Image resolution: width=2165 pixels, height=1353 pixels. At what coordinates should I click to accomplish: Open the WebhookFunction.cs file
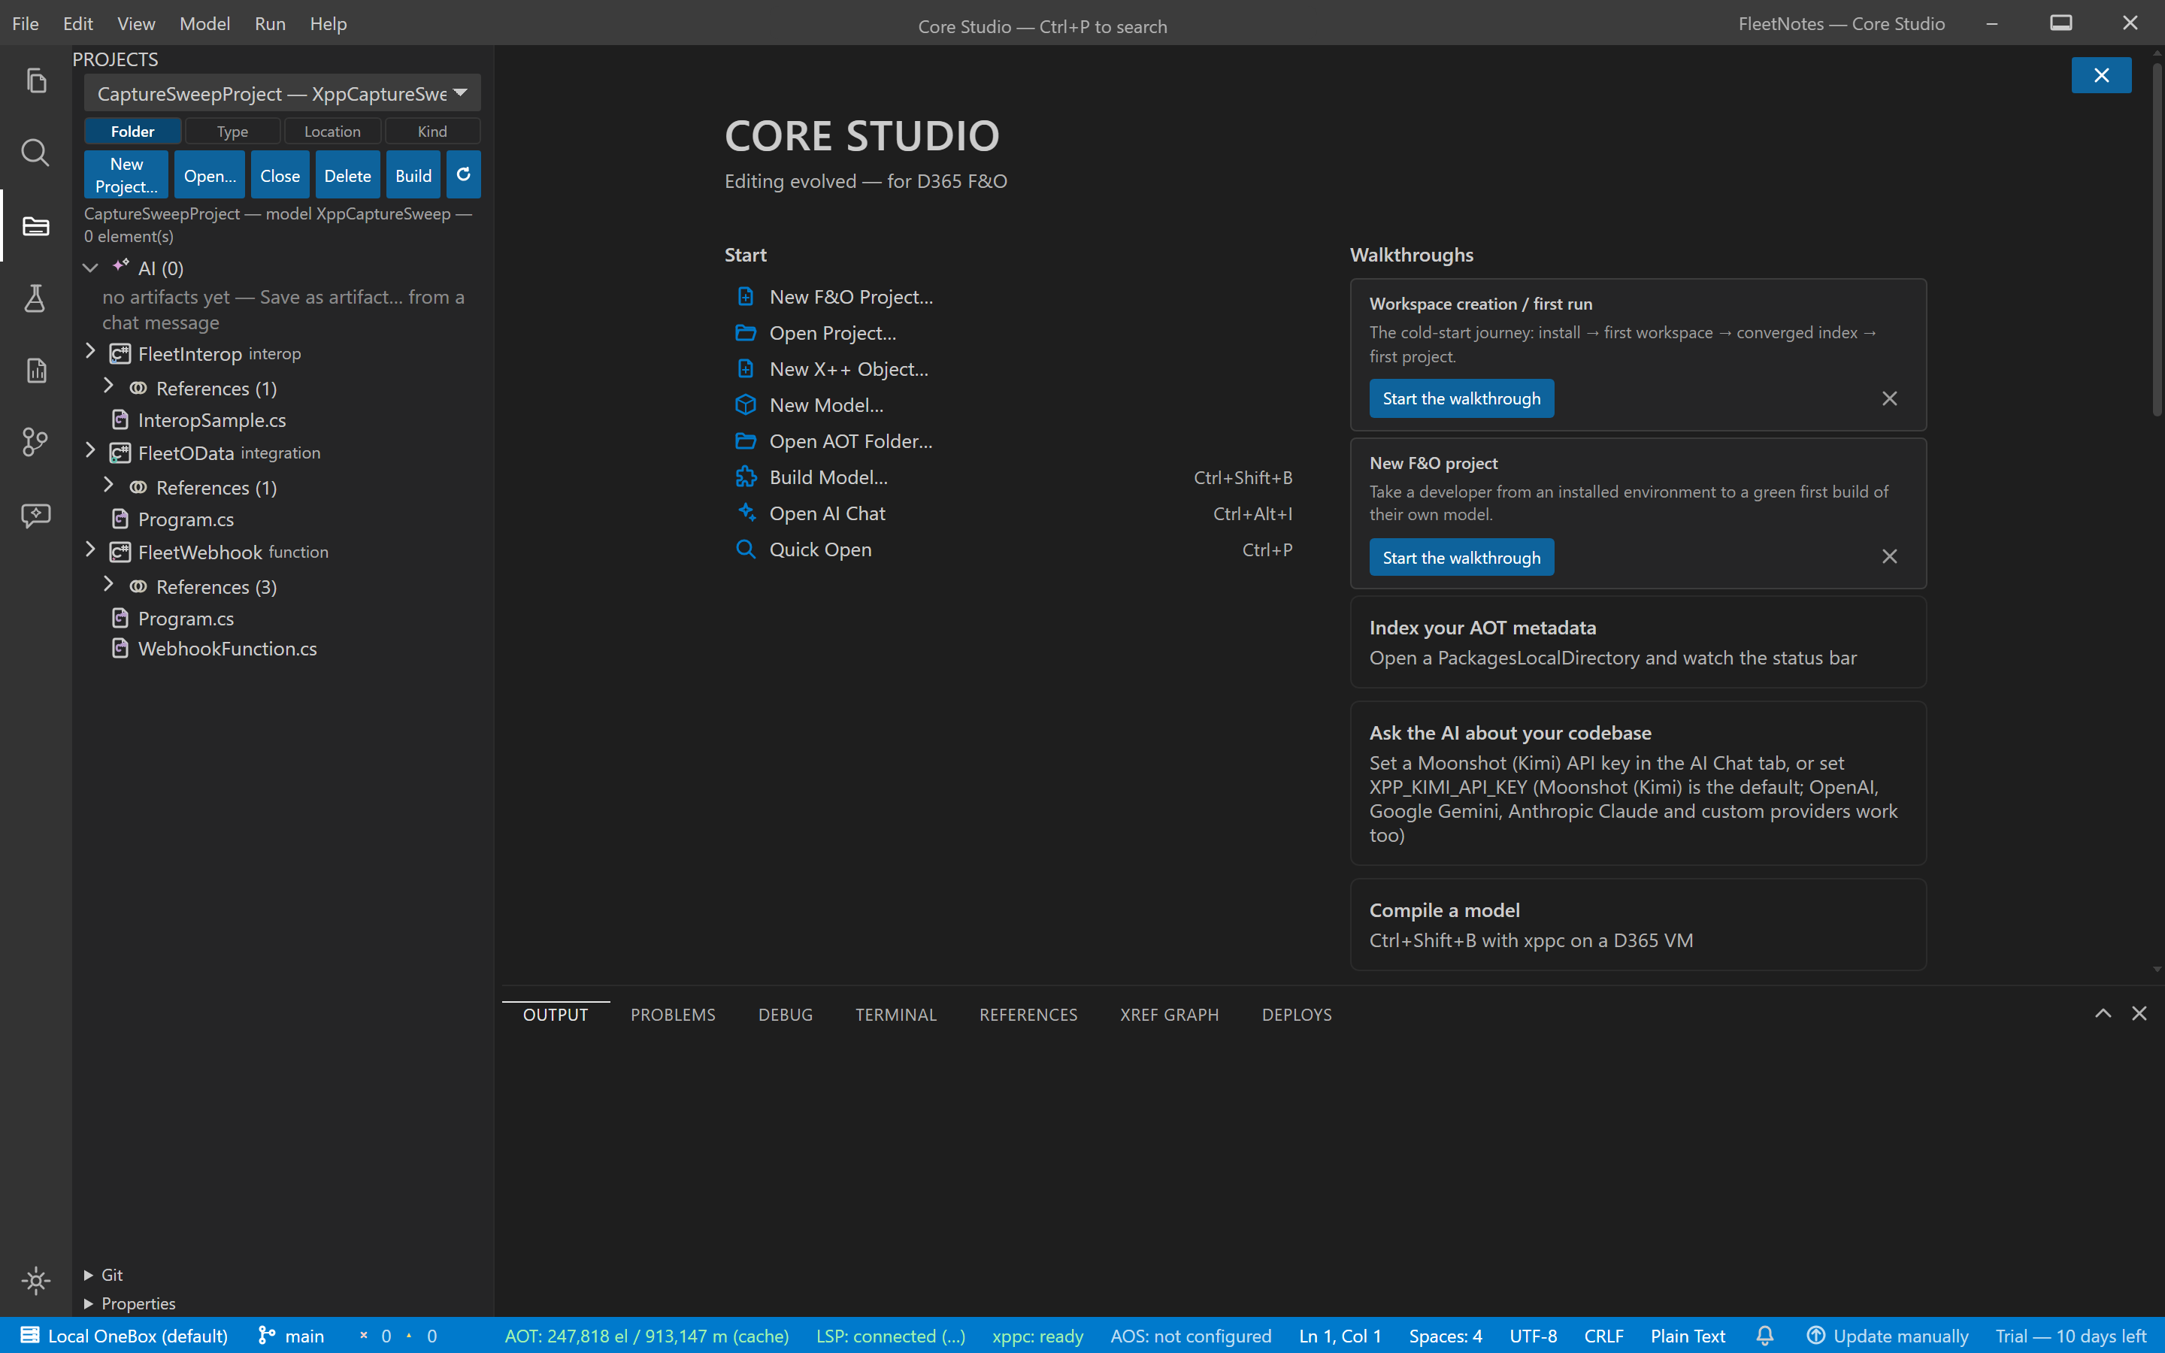coord(227,649)
